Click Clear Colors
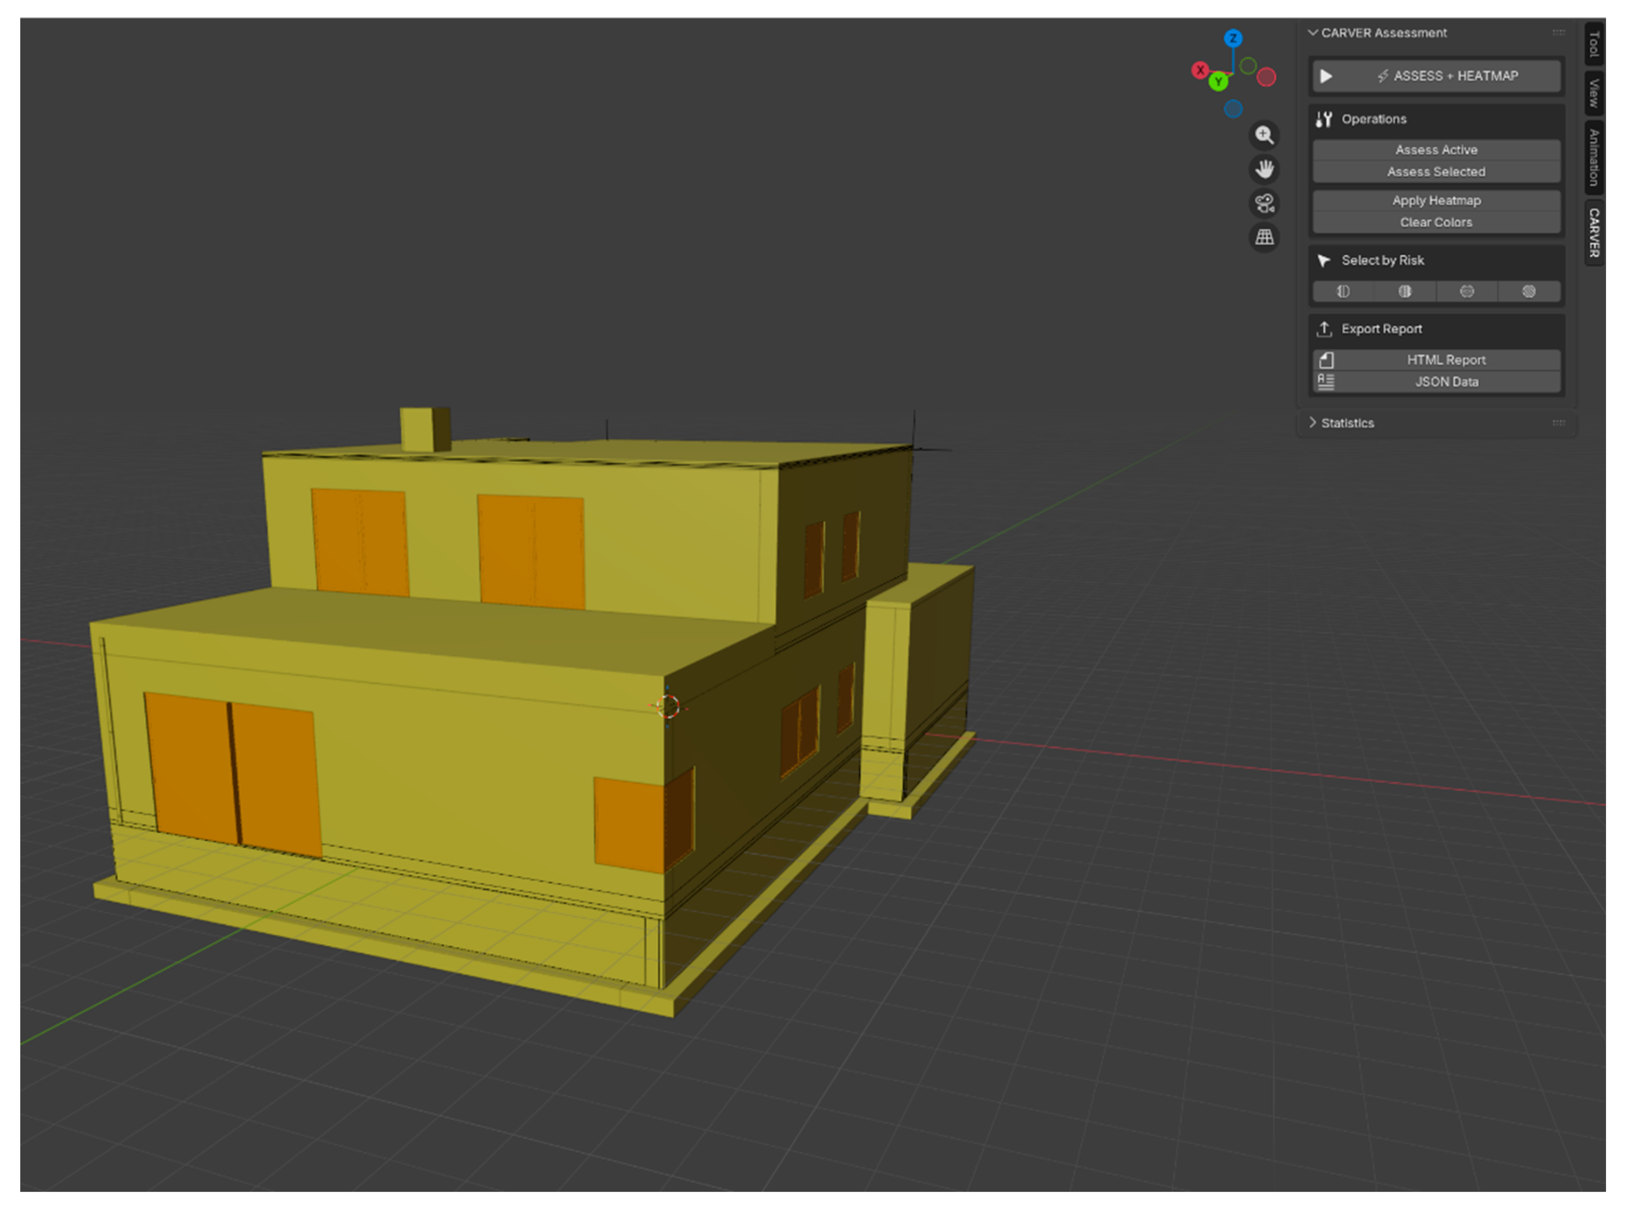The height and width of the screenshot is (1212, 1631). pos(1436,222)
